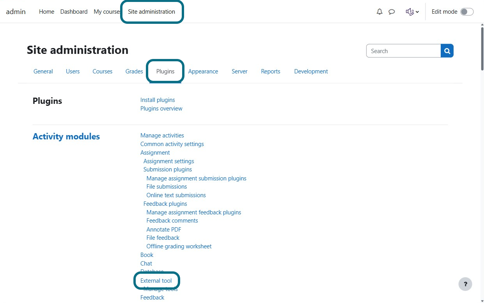The image size is (484, 303).
Task: Open Manage assignment feedback plugins
Action: point(194,212)
